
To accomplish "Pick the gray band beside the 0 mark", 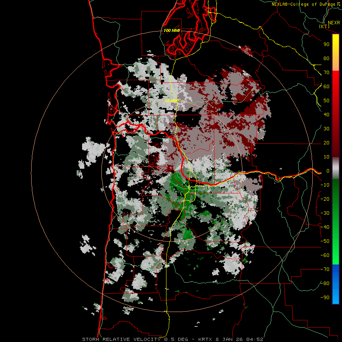I will point(336,168).
